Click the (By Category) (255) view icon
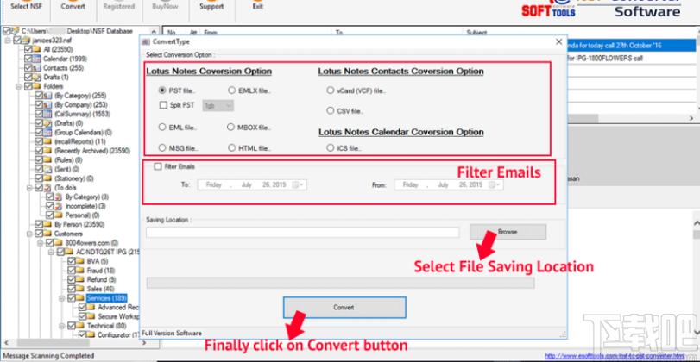 48,96
